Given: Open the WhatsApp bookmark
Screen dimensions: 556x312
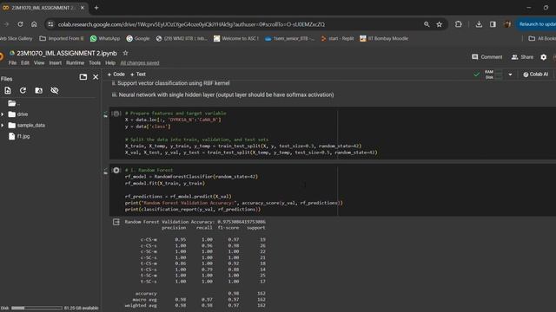Looking at the screenshot, I should click(105, 38).
